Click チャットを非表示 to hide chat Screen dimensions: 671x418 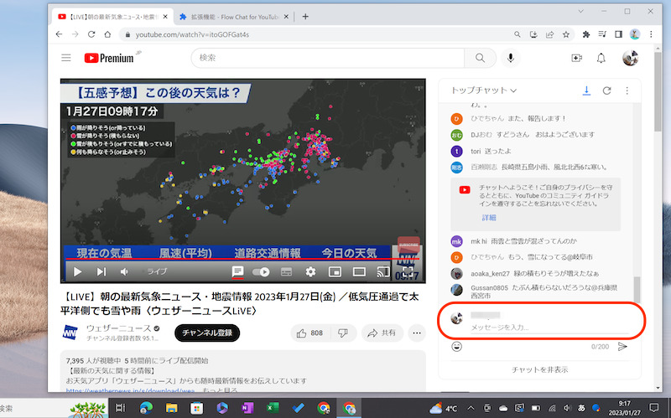(539, 369)
